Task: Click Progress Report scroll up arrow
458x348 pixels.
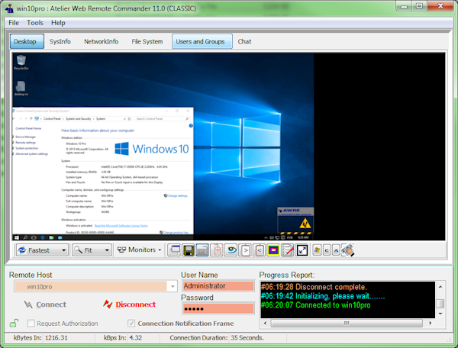Action: 440,287
